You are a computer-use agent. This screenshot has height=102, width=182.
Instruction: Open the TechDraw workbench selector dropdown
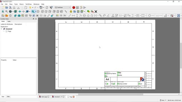pyautogui.click(x=63, y=7)
